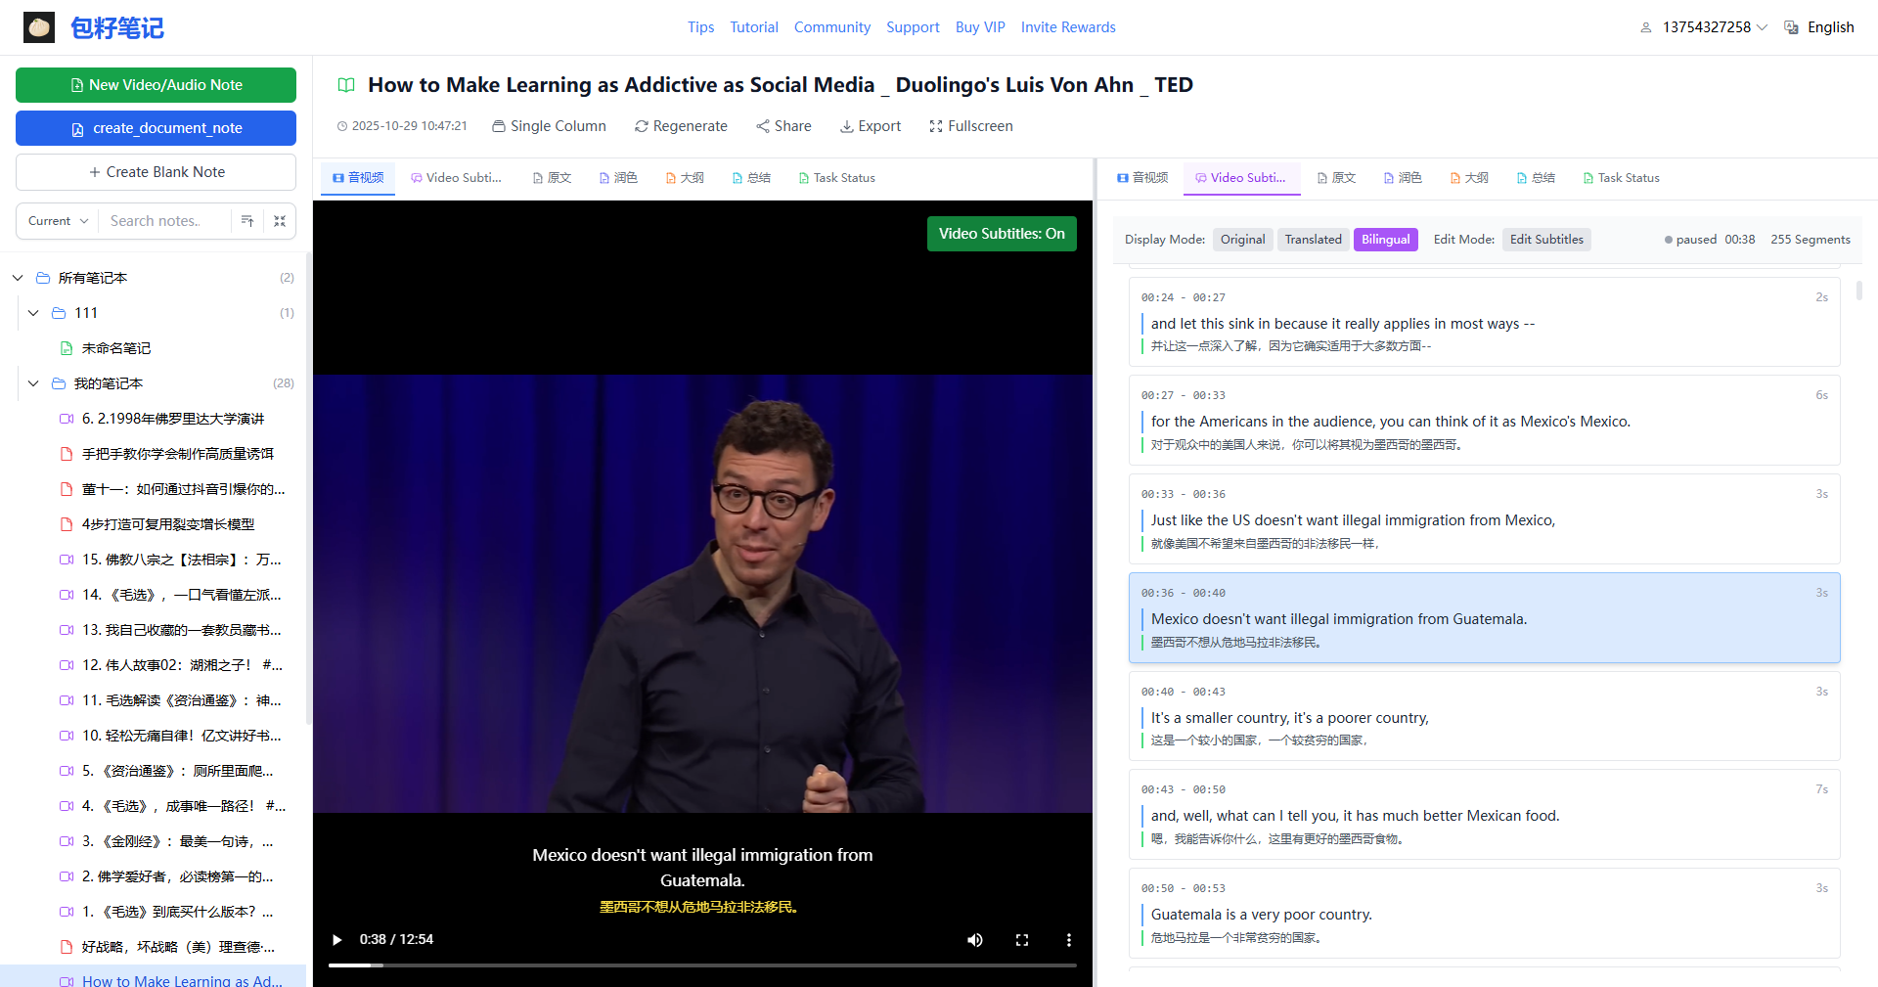Click the Share icon in the toolbar
The image size is (1878, 987).
coord(763,126)
